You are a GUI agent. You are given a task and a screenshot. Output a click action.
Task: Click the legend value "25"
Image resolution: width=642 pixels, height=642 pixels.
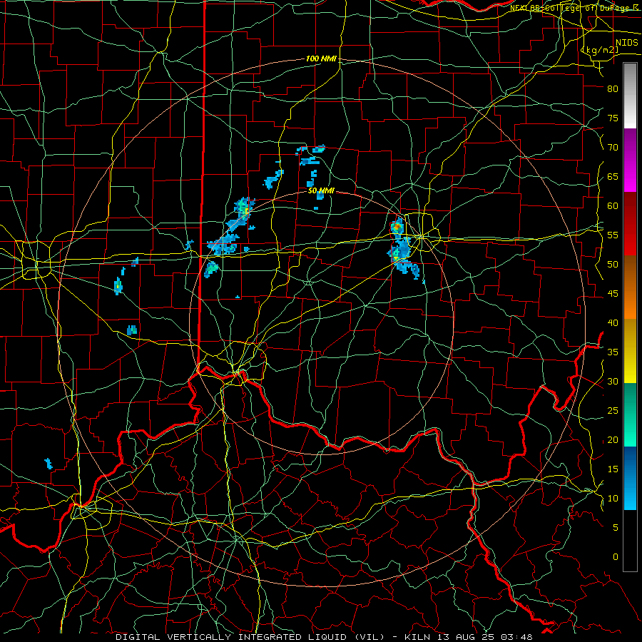click(613, 411)
